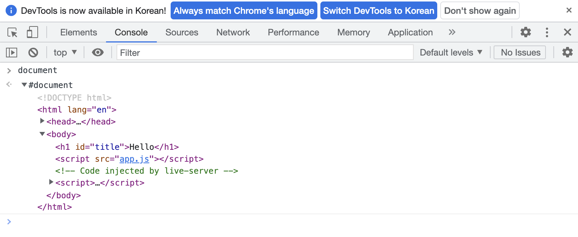578x237 pixels.
Task: Collapse the body element
Action: pyautogui.click(x=42, y=134)
